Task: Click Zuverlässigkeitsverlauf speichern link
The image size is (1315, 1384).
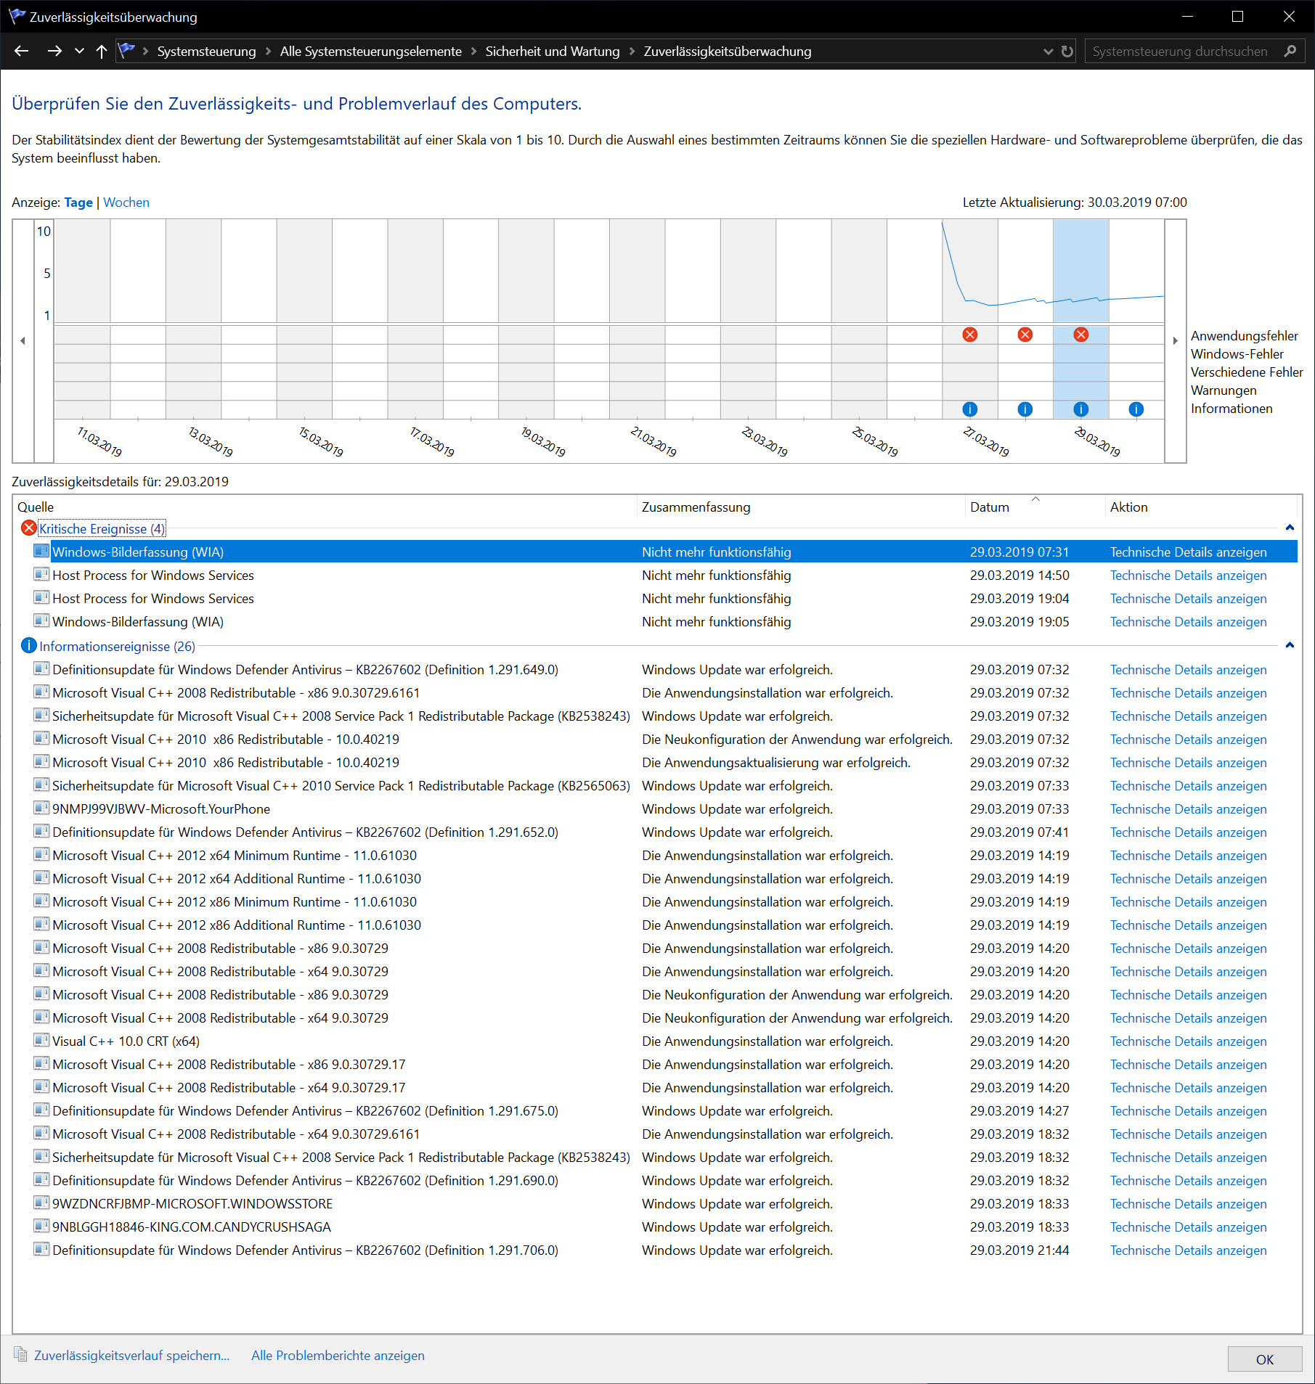Action: tap(131, 1356)
